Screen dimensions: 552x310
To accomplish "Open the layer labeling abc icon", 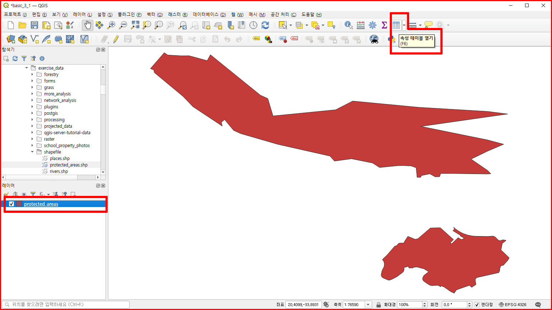I will click(x=256, y=39).
